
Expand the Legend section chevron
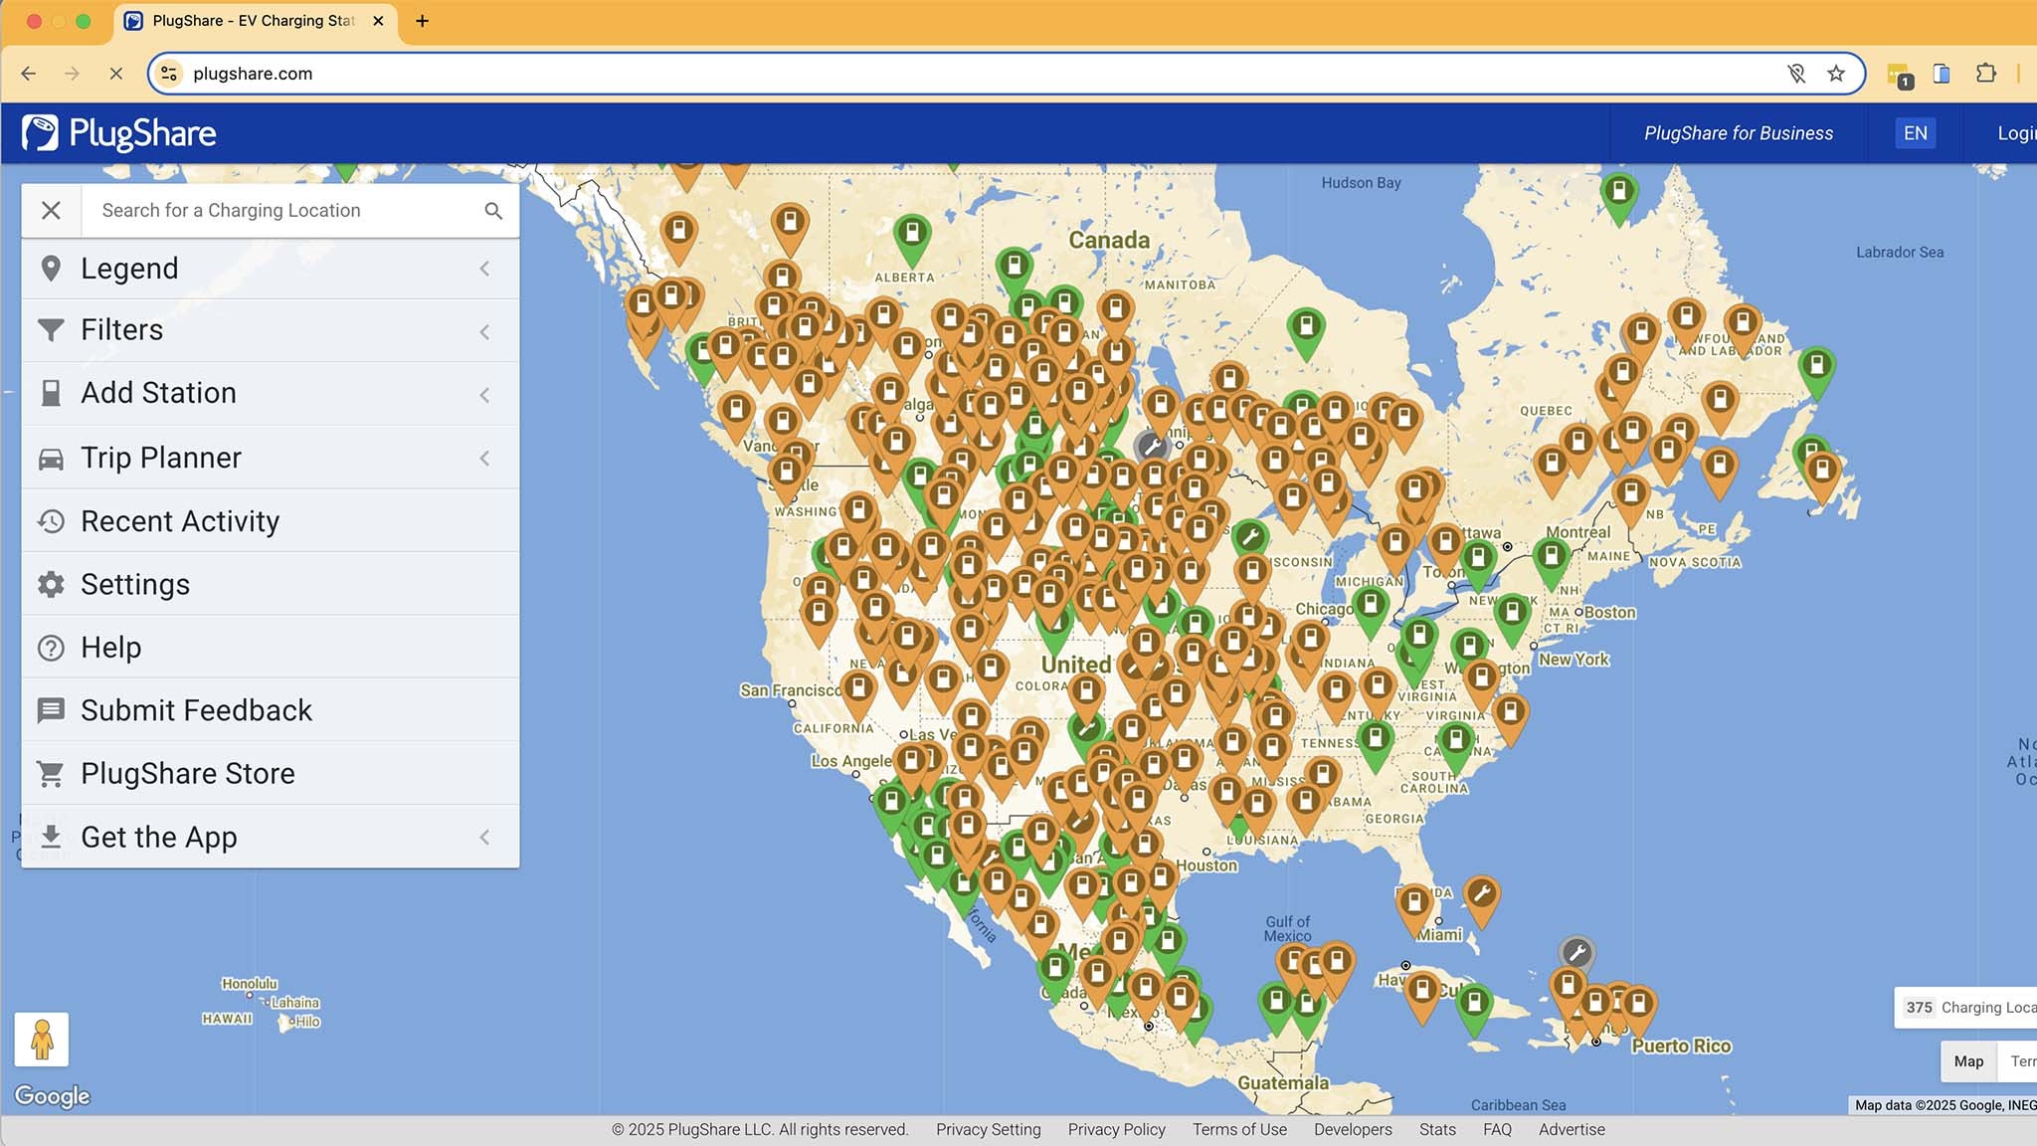coord(484,269)
